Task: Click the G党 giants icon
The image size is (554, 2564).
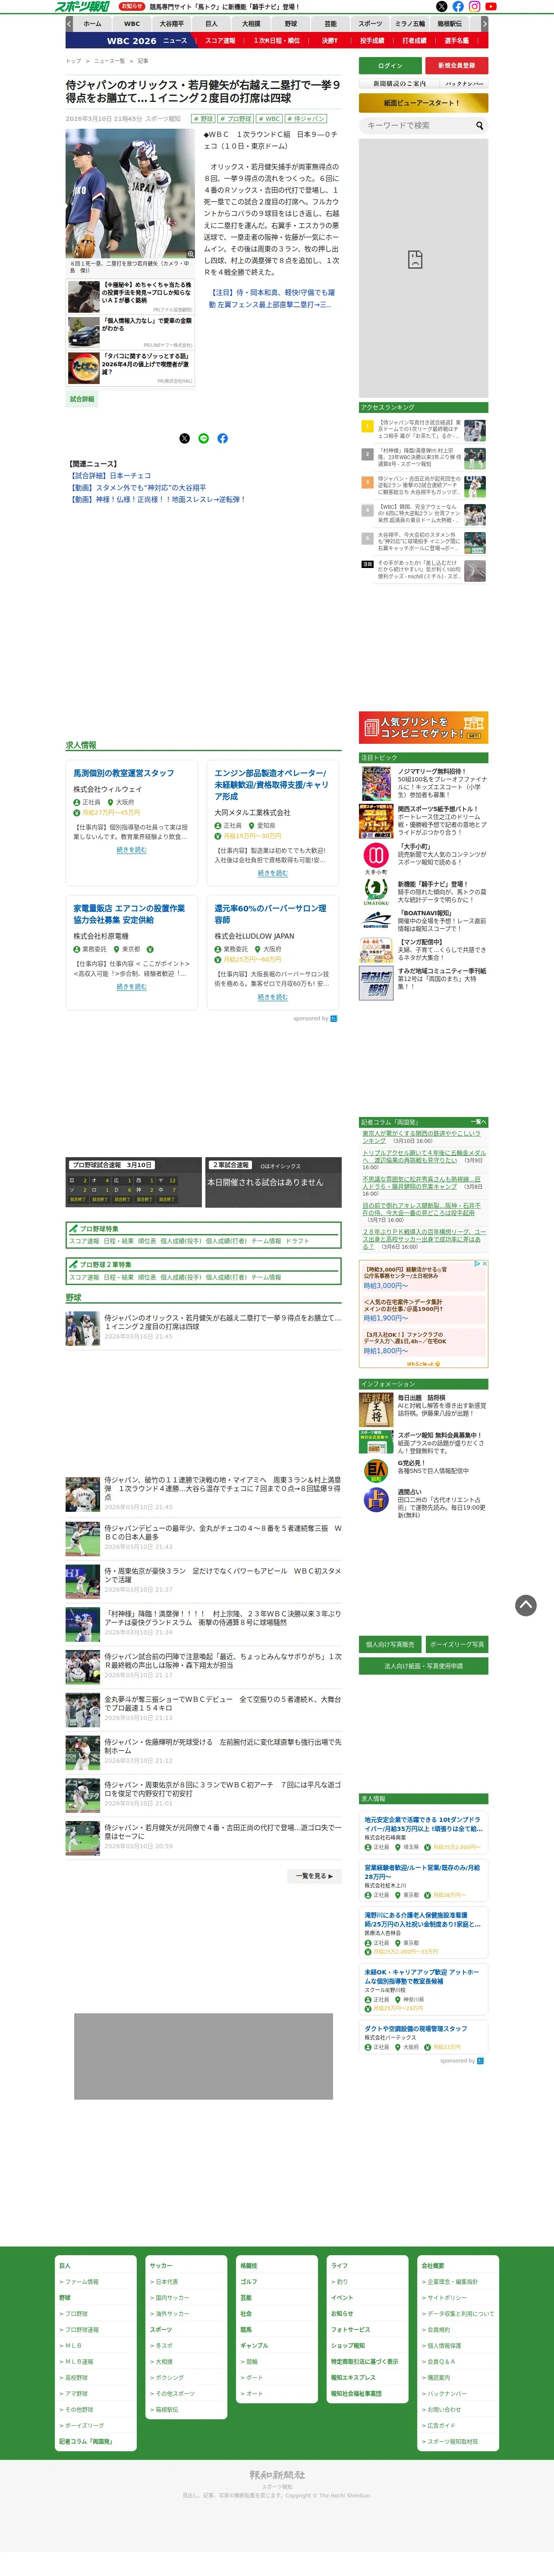Action: [x=375, y=1470]
